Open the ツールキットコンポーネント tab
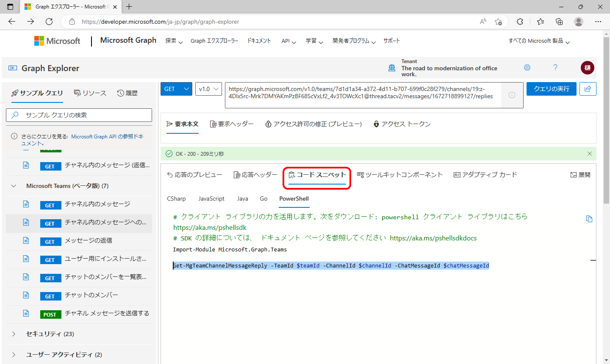Screen dimensions: 610x364 [400, 175]
